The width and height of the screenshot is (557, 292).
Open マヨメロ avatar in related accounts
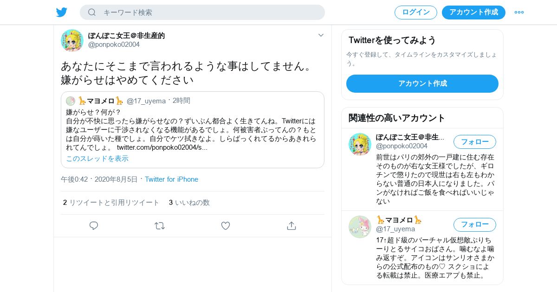(x=360, y=227)
